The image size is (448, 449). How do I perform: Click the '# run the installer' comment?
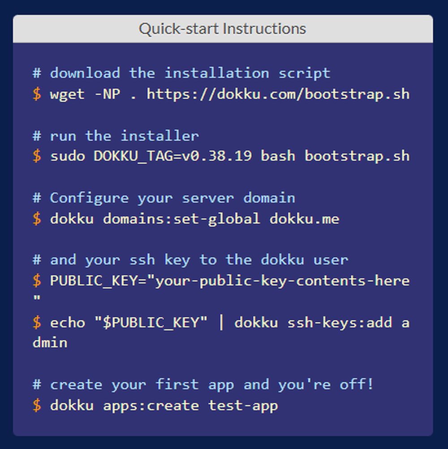tap(116, 135)
